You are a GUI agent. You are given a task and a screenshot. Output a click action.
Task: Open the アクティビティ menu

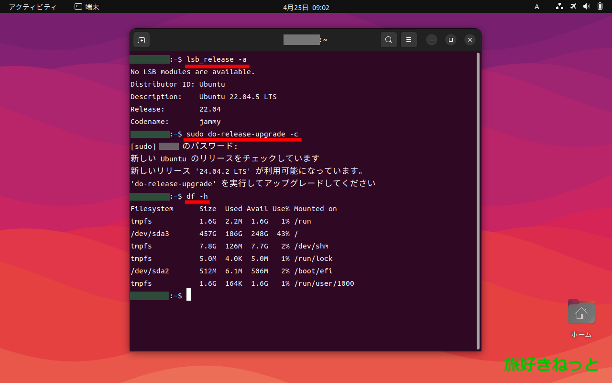[32, 7]
